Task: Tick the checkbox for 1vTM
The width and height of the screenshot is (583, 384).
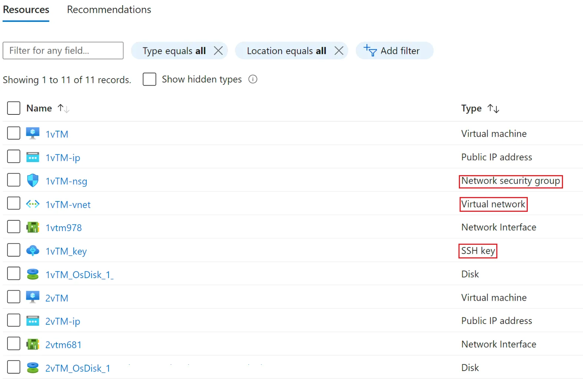Action: pyautogui.click(x=14, y=133)
